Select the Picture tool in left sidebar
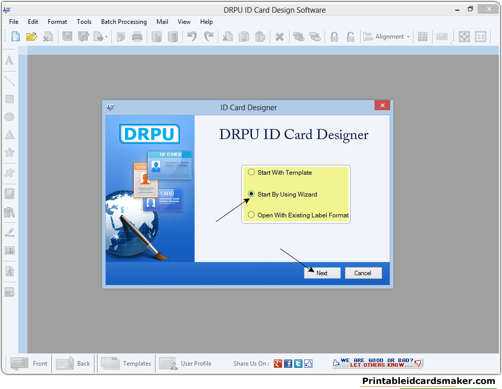This screenshot has width=502, height=389. click(10, 193)
